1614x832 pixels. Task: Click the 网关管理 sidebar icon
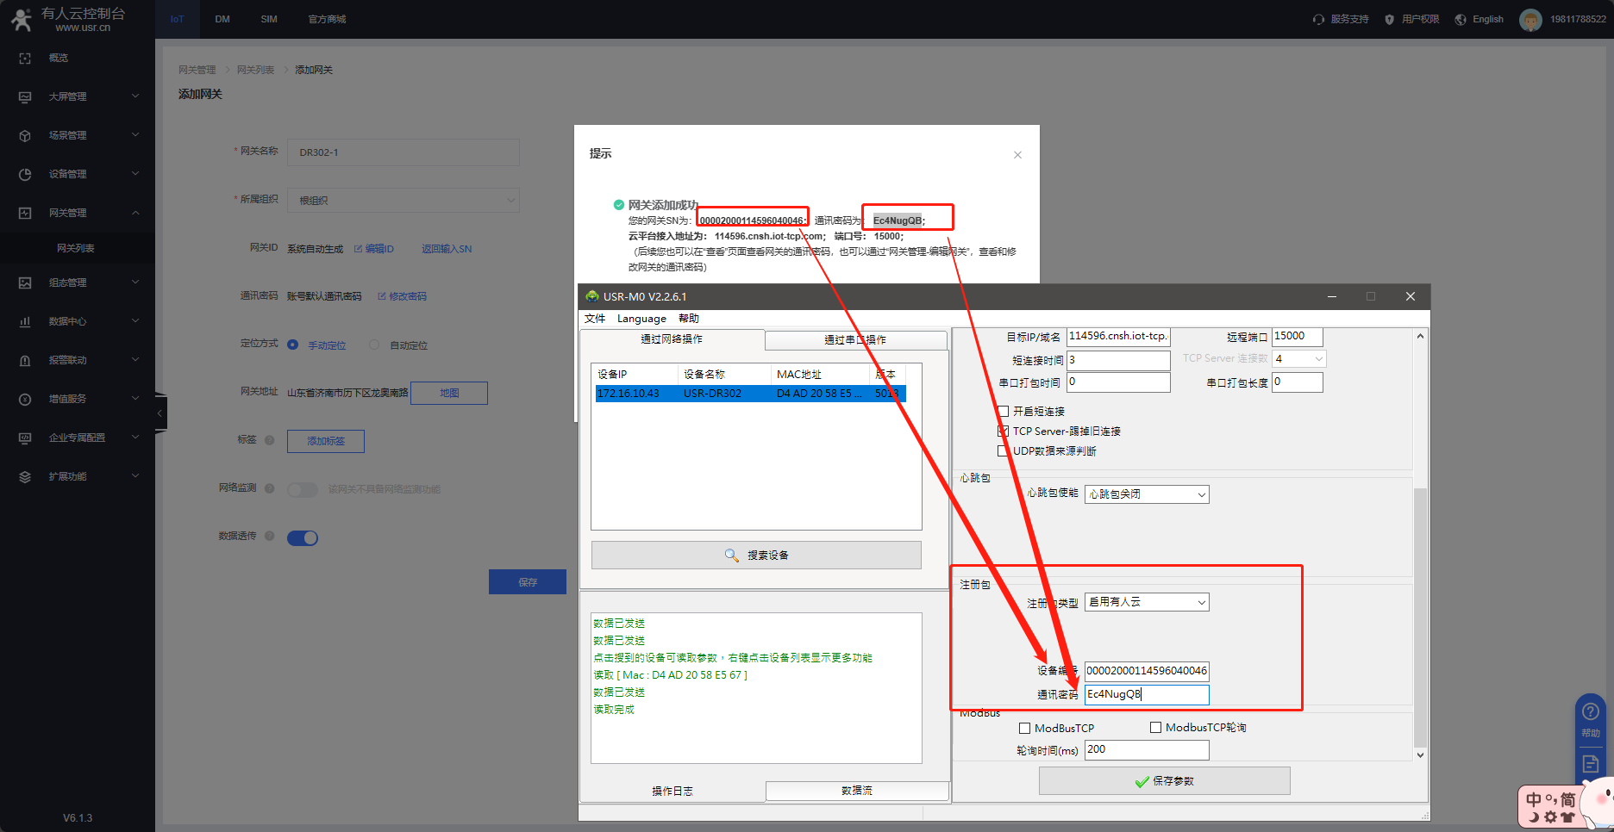point(25,214)
